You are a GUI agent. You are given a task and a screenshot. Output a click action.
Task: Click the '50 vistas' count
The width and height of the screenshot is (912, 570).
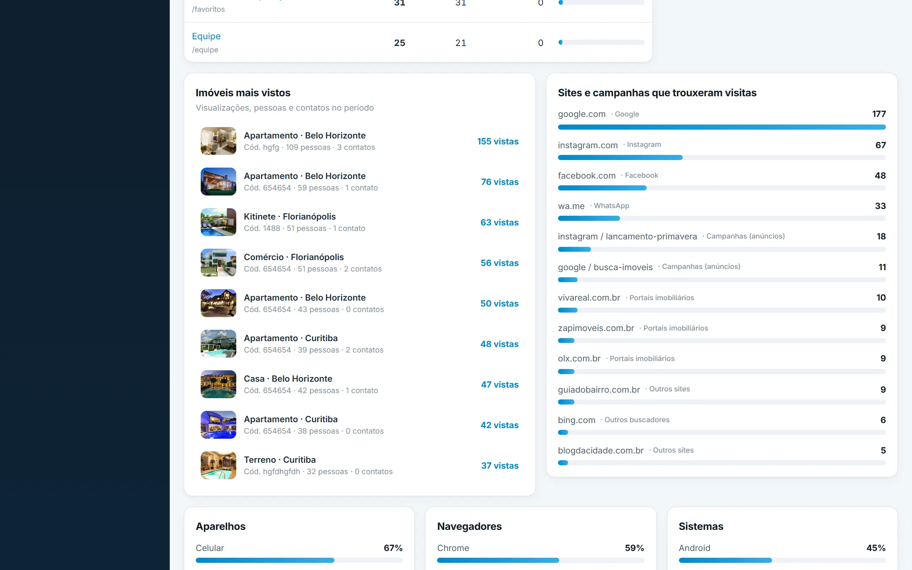point(499,304)
